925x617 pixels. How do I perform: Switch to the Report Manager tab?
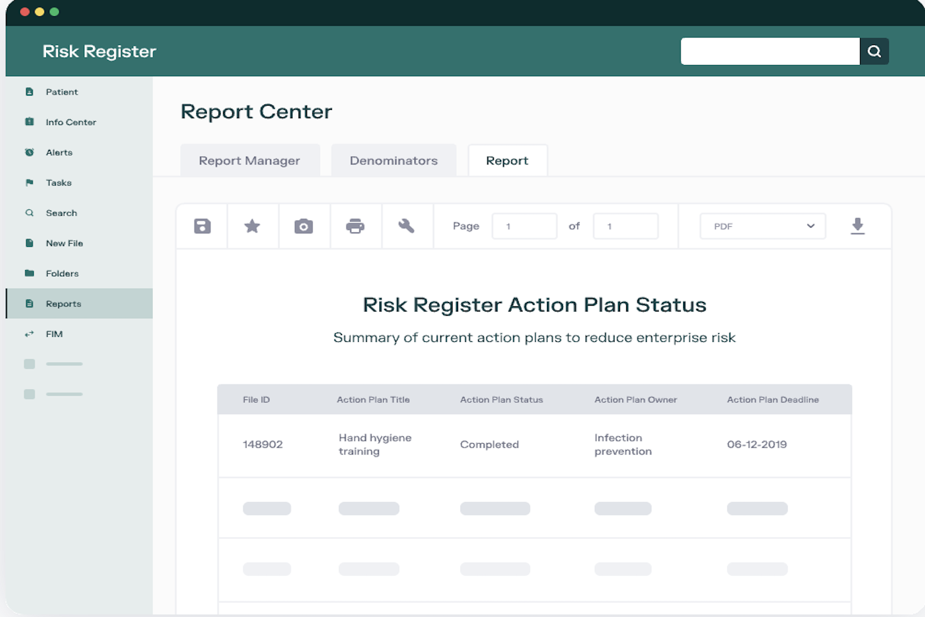[249, 160]
